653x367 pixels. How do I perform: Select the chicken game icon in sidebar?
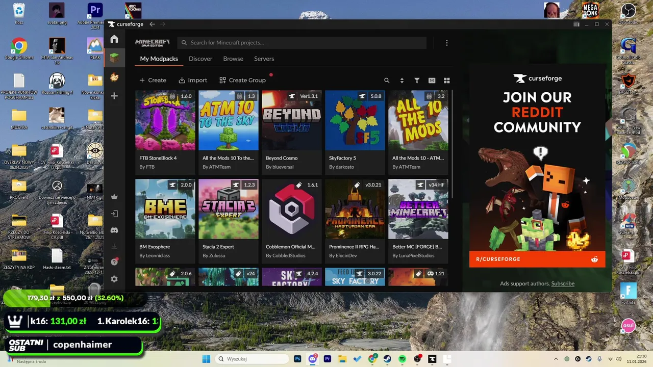coord(114,77)
